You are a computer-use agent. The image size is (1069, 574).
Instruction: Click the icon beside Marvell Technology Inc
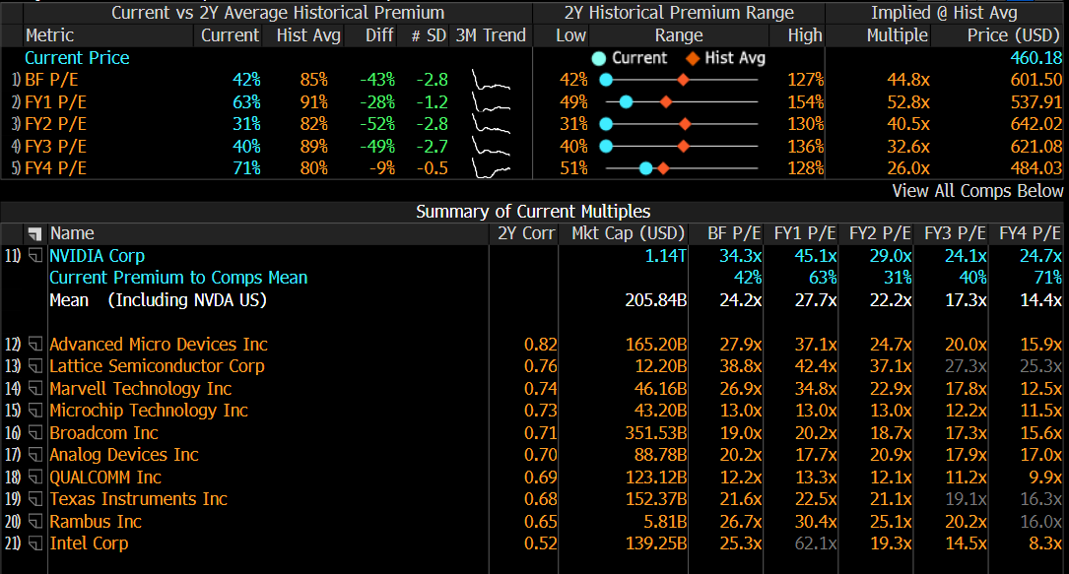(35, 389)
